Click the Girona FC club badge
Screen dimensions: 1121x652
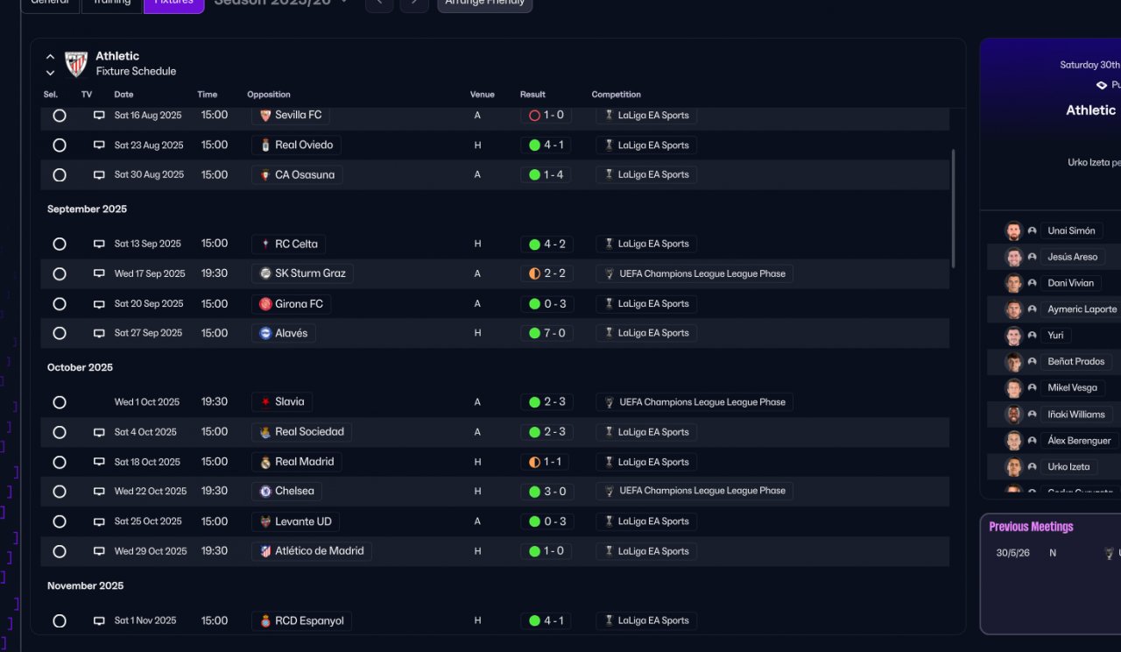(x=265, y=304)
